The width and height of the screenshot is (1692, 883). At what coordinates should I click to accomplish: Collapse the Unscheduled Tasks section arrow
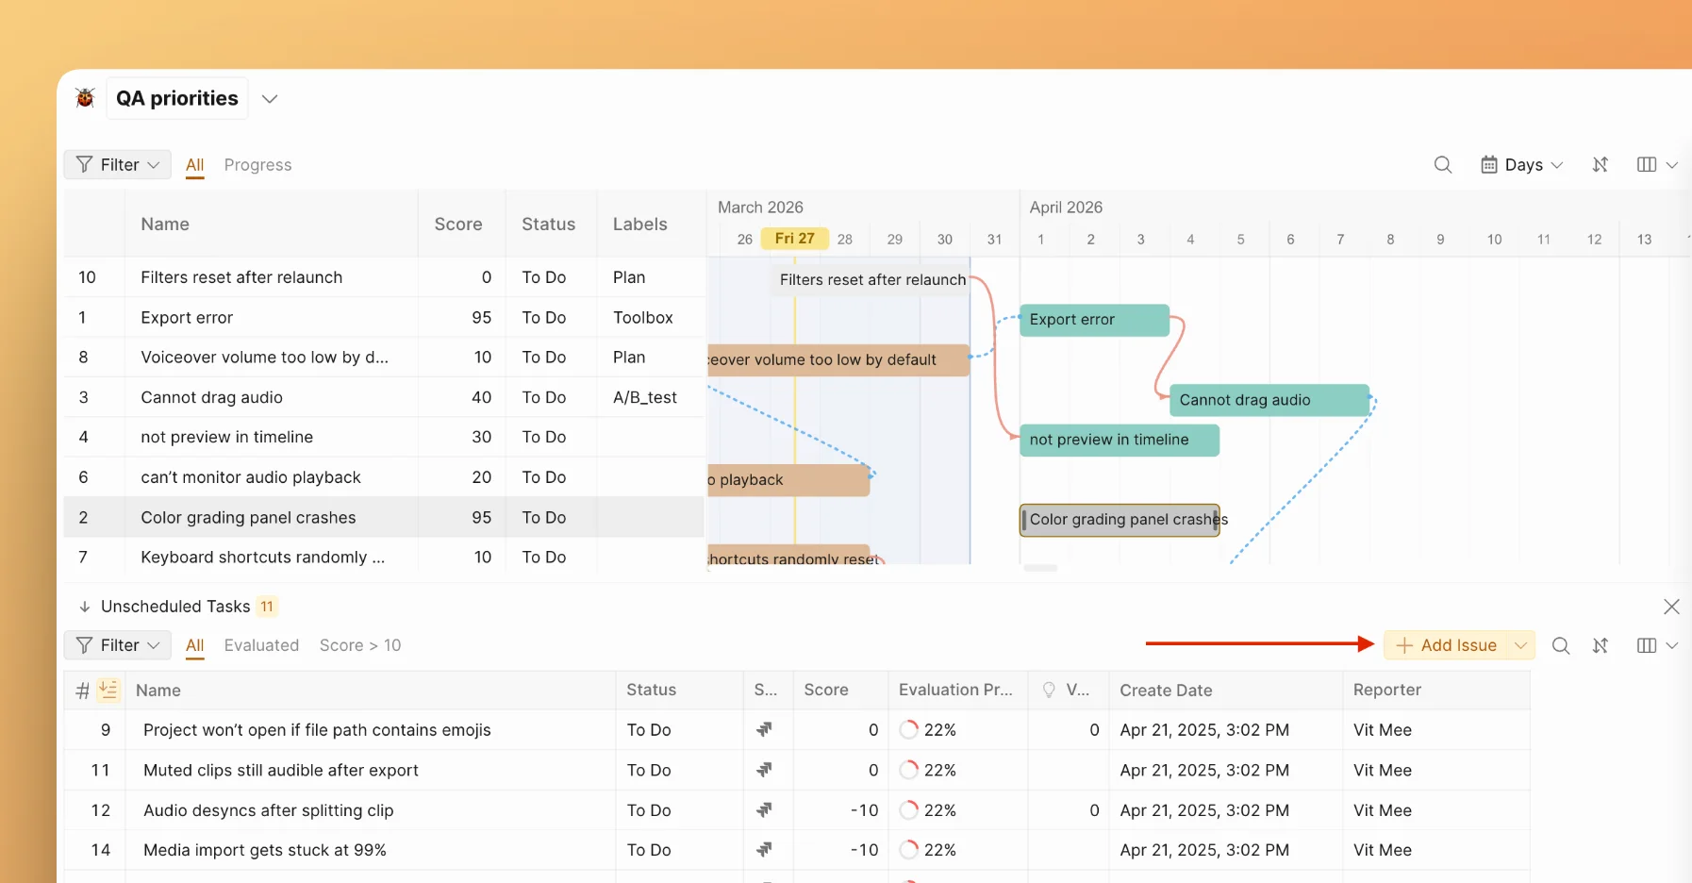tap(84, 607)
